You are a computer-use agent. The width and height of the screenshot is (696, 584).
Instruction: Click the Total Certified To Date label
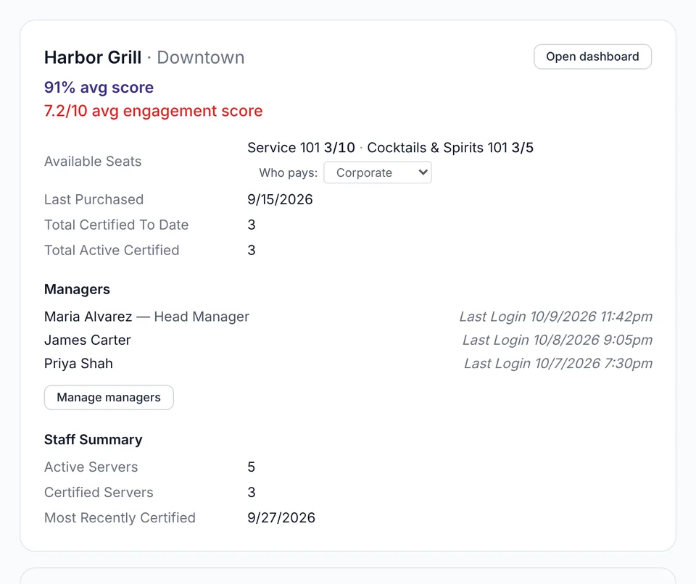point(116,225)
